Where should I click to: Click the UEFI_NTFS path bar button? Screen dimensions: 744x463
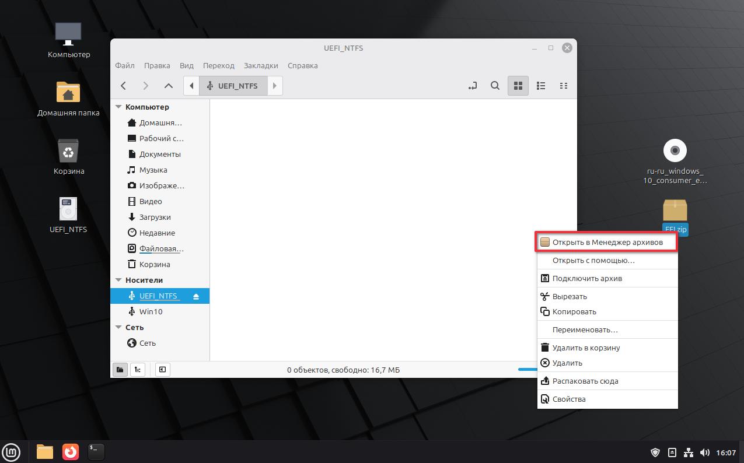pos(233,86)
